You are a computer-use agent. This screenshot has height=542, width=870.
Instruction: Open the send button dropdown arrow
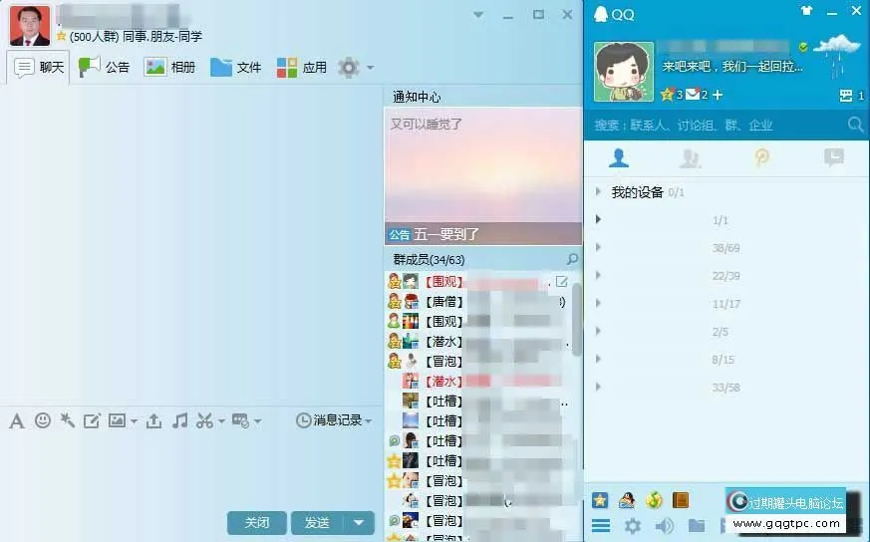click(x=359, y=523)
